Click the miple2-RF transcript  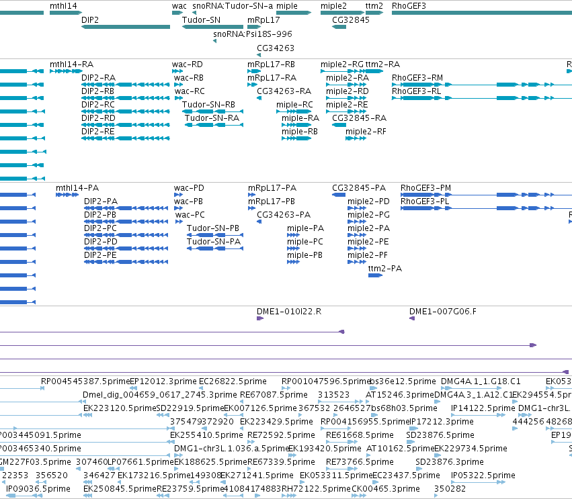pos(356,138)
